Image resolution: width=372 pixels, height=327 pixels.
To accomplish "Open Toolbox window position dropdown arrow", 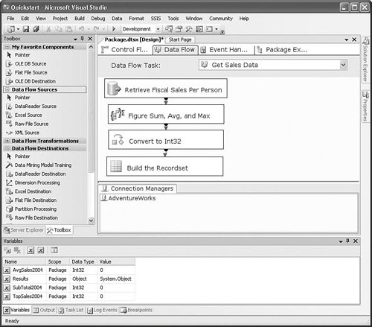I will click(x=75, y=39).
